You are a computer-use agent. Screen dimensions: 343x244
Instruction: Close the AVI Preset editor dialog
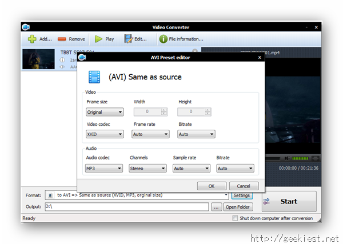point(260,57)
